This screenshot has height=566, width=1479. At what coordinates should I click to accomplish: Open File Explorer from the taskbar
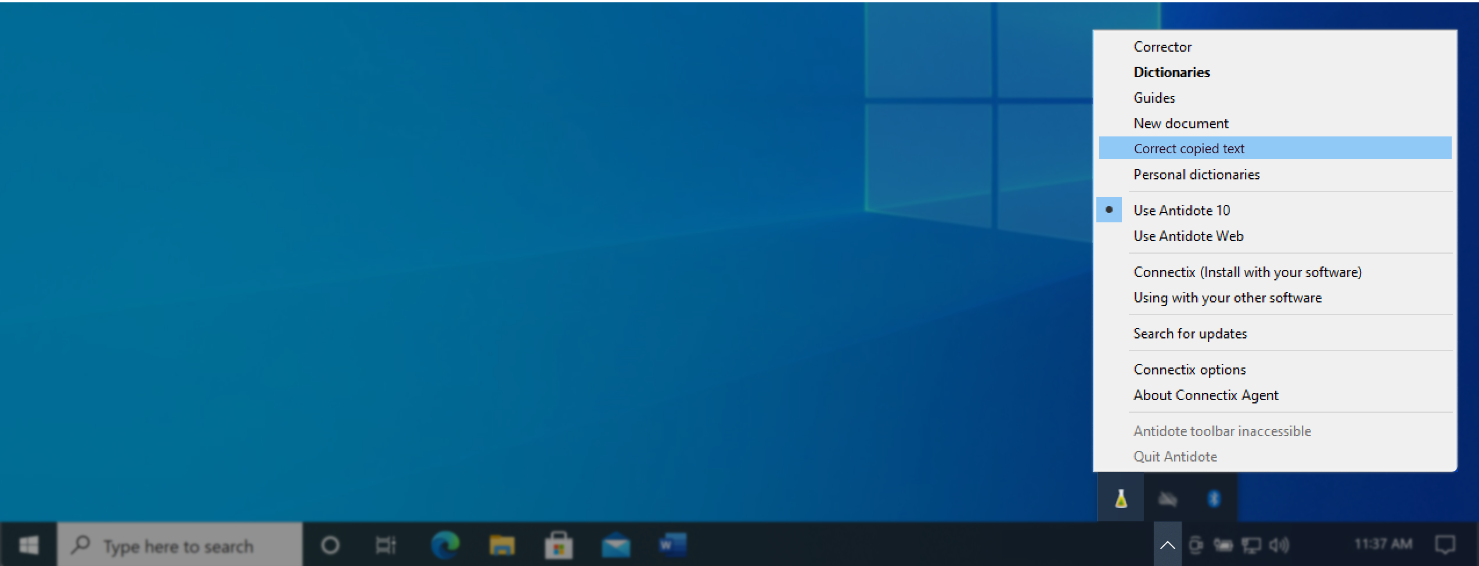503,545
